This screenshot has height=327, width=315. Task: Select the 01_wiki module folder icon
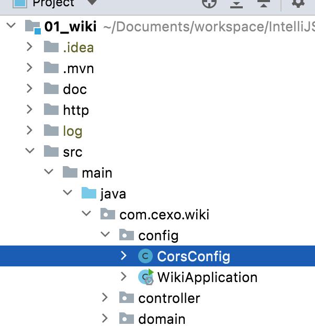(33, 27)
